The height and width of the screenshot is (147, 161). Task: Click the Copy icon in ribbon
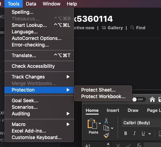tap(106, 128)
